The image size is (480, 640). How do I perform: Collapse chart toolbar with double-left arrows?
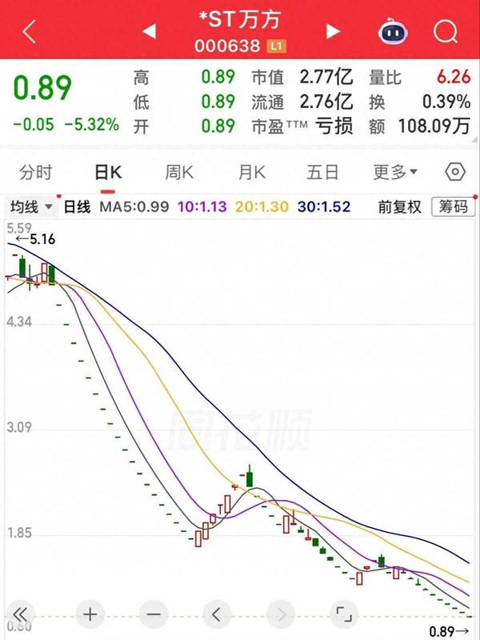pos(20,614)
